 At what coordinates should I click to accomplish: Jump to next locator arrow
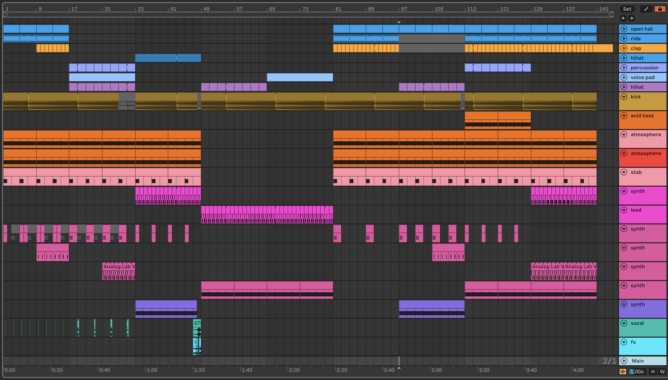[631, 18]
